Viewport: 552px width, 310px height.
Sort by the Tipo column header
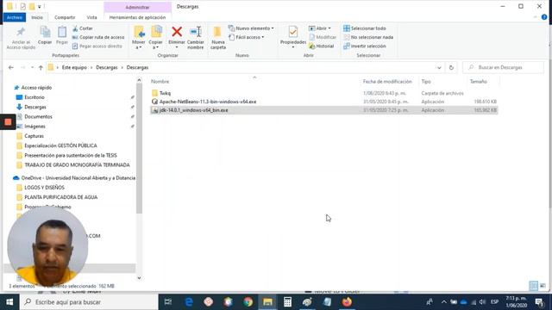click(426, 82)
